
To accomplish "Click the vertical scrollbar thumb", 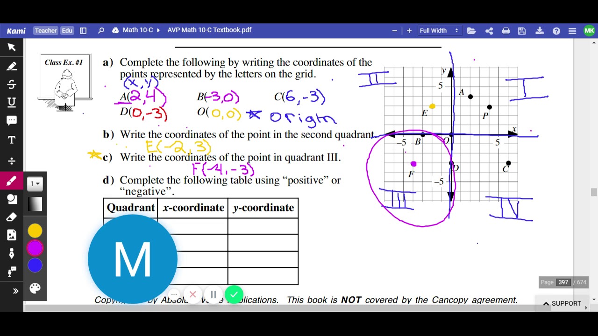I will point(594,192).
